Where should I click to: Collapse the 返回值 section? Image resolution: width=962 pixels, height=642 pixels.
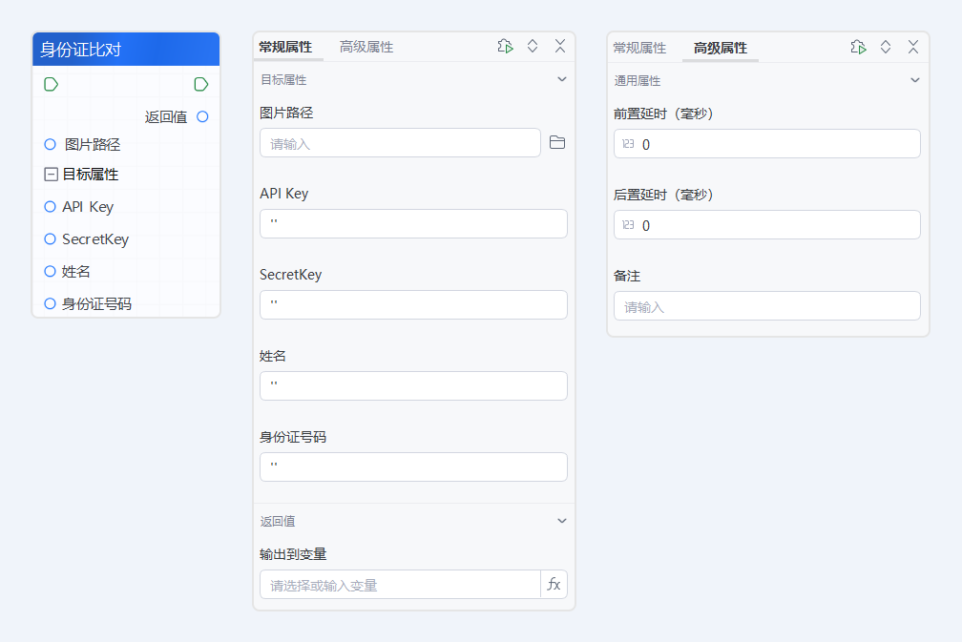click(x=562, y=520)
